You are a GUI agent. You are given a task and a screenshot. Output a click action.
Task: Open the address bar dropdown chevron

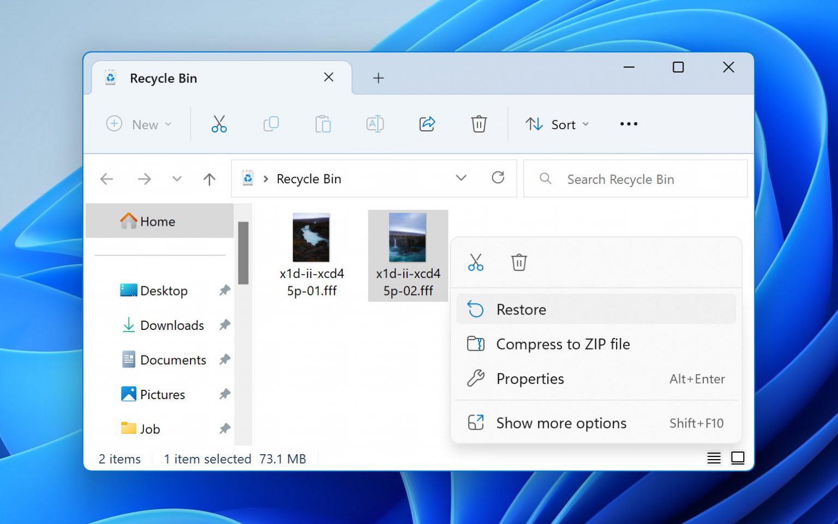coord(461,178)
